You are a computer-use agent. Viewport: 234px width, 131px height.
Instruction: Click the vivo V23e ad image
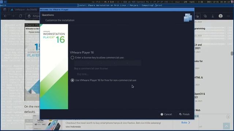click(x=47, y=123)
